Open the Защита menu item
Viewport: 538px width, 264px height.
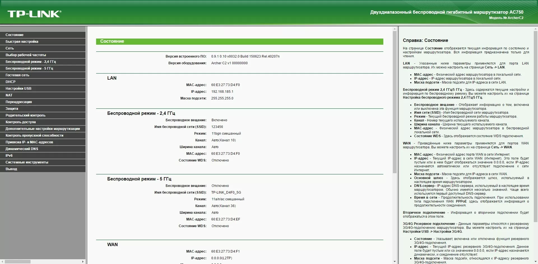(x=43, y=109)
